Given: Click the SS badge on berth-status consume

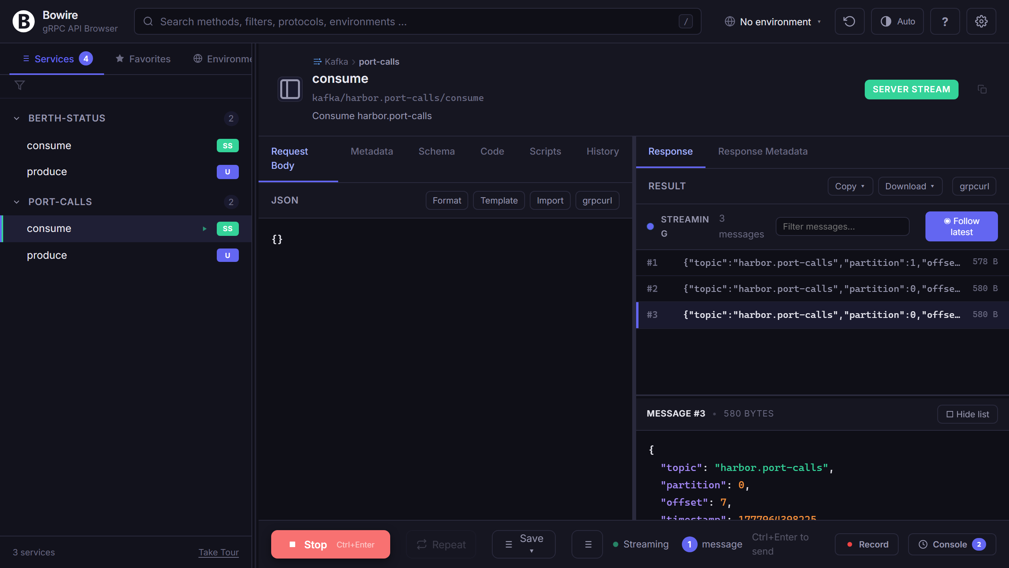Looking at the screenshot, I should click(x=227, y=146).
